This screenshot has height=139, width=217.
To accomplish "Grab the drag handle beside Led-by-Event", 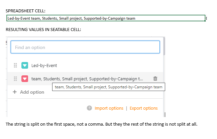I will [x=15, y=65].
